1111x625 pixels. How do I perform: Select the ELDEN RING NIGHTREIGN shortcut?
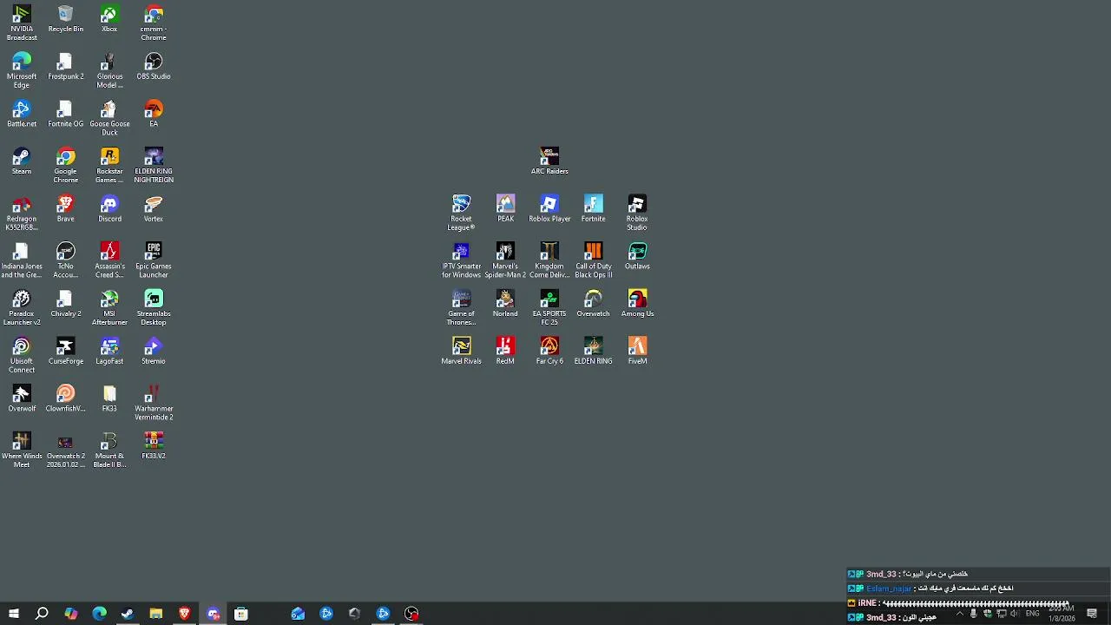[154, 165]
